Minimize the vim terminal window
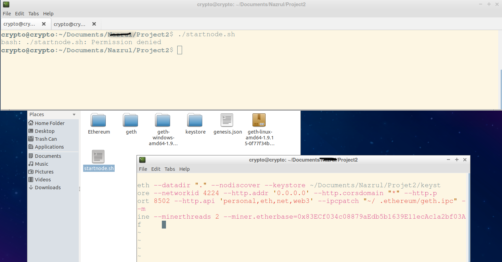The image size is (502, 262). pos(448,160)
